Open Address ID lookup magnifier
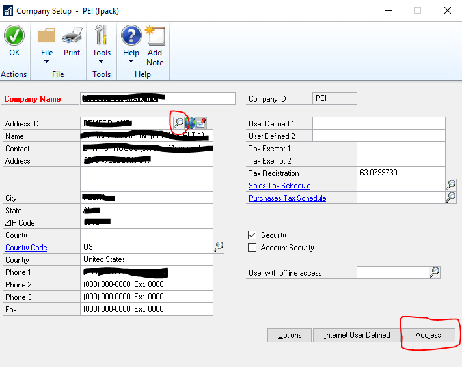Viewport: 462px width, 367px height. [179, 123]
